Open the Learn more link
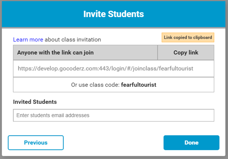 pyautogui.click(x=28, y=39)
